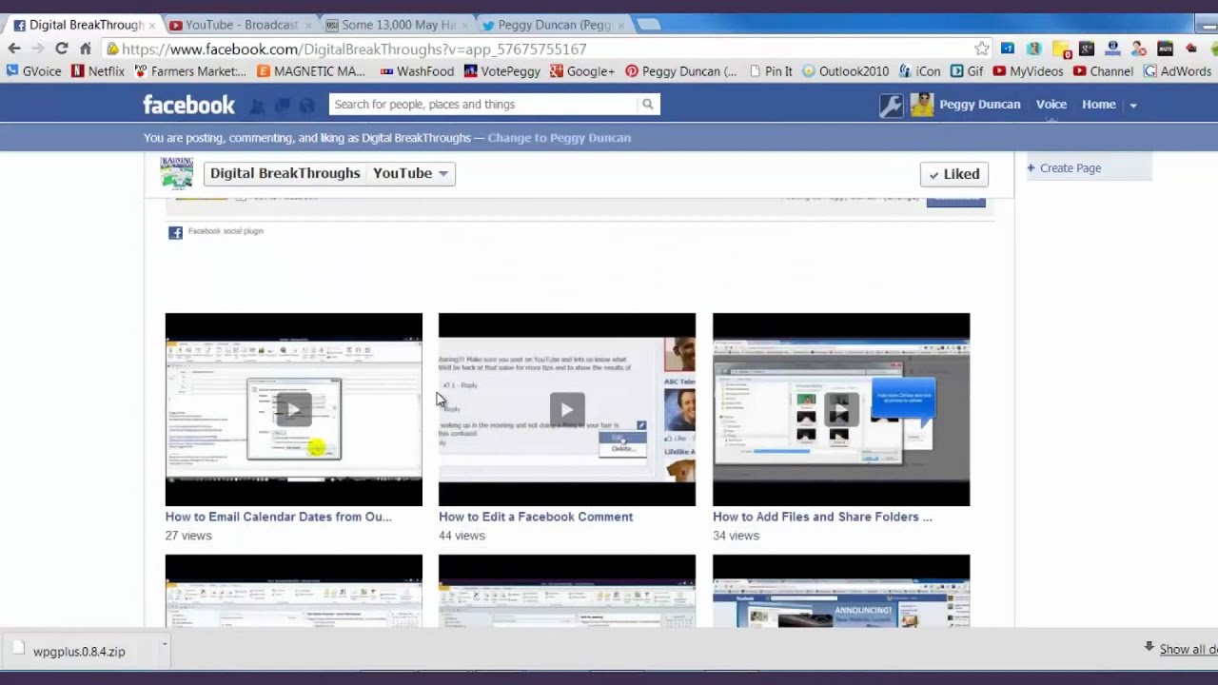Open Google+ bookmark
Screen dimensions: 1218x685
(581, 71)
